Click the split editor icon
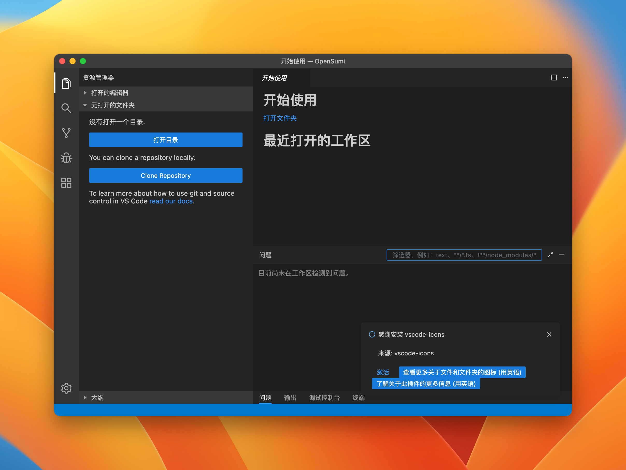Viewport: 626px width, 470px height. coord(554,77)
